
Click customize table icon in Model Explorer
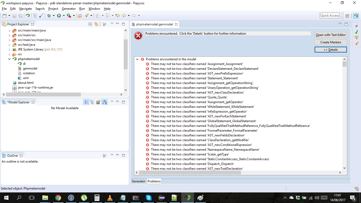click(98, 102)
